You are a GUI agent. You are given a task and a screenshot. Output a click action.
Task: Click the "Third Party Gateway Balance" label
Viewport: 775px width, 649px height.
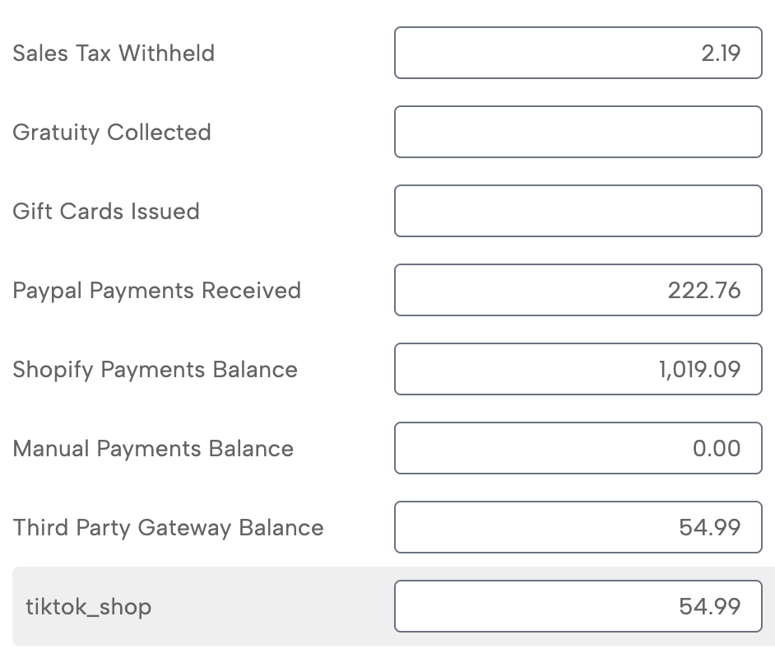click(168, 528)
